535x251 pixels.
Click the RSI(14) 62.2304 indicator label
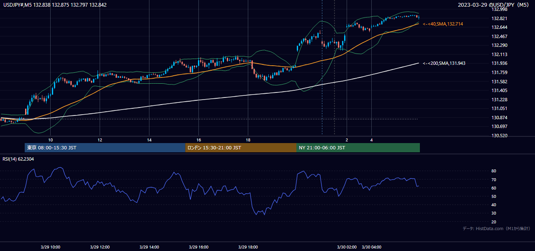pos(18,159)
